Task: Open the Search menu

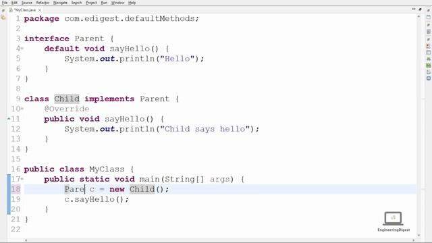Action: pos(76,3)
